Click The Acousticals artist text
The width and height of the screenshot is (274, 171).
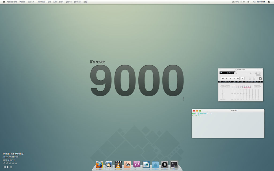point(10,157)
